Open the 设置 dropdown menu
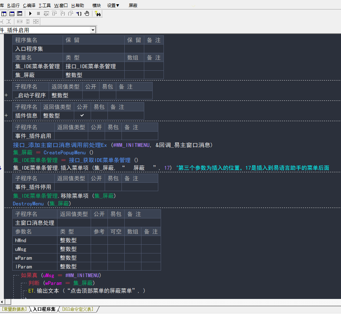 point(113,5)
